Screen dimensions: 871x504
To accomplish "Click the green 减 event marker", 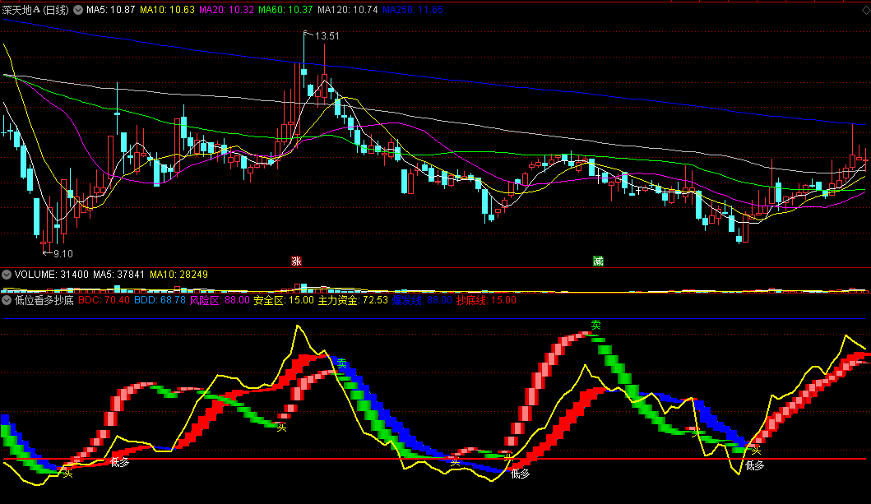I will (598, 261).
